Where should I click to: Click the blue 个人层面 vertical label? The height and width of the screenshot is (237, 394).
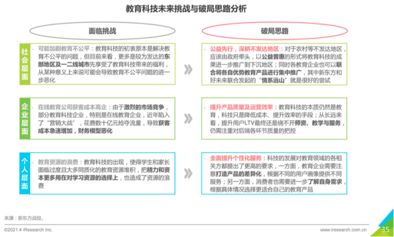click(24, 173)
